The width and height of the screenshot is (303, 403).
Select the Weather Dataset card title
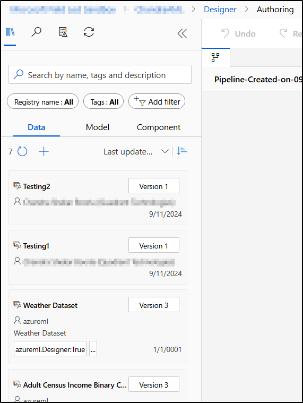50,305
